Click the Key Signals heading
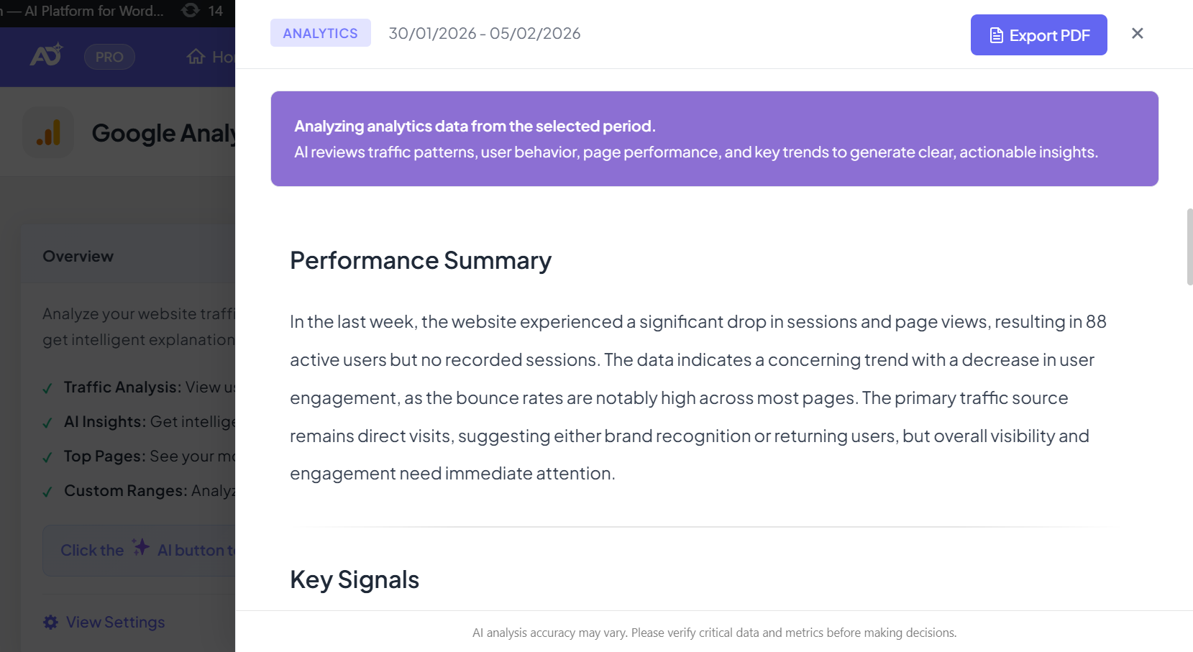 (x=355, y=579)
